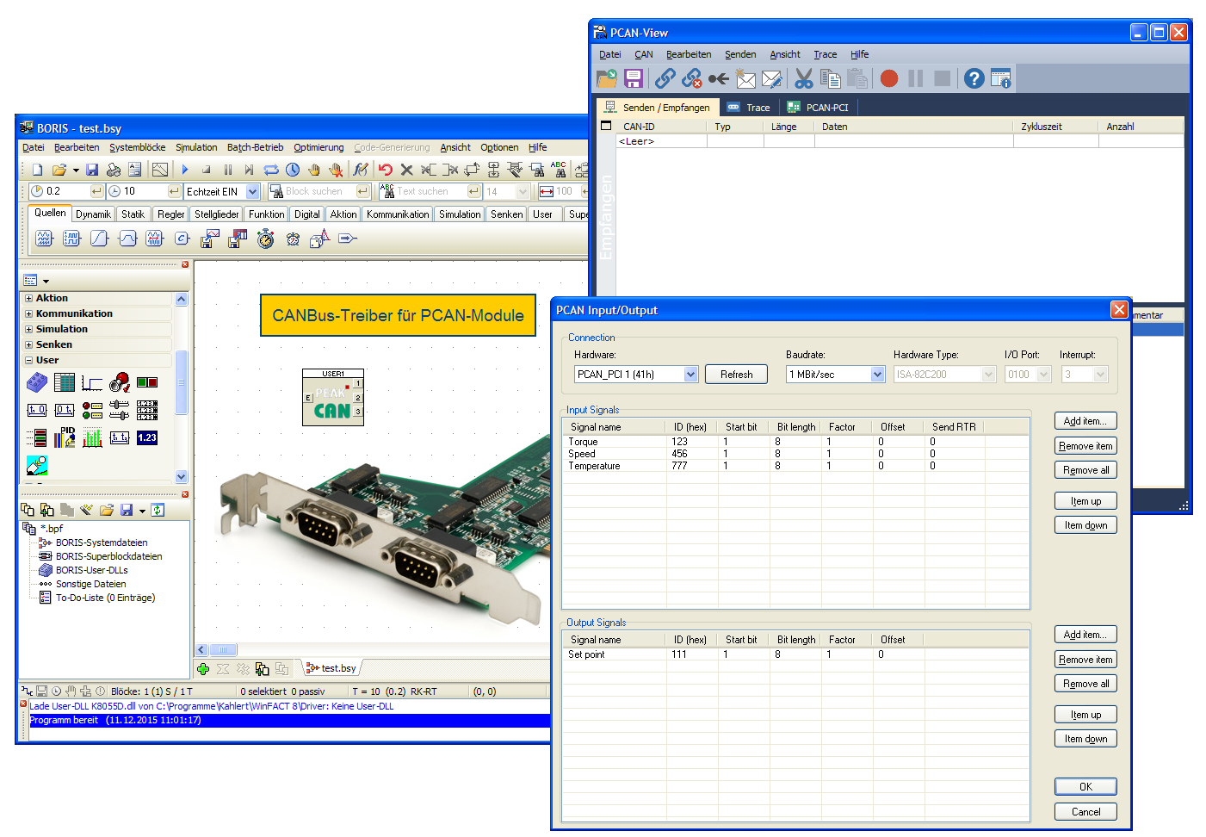Click the red joystick block icon in User panel
The image size is (1206, 837).
tap(120, 381)
